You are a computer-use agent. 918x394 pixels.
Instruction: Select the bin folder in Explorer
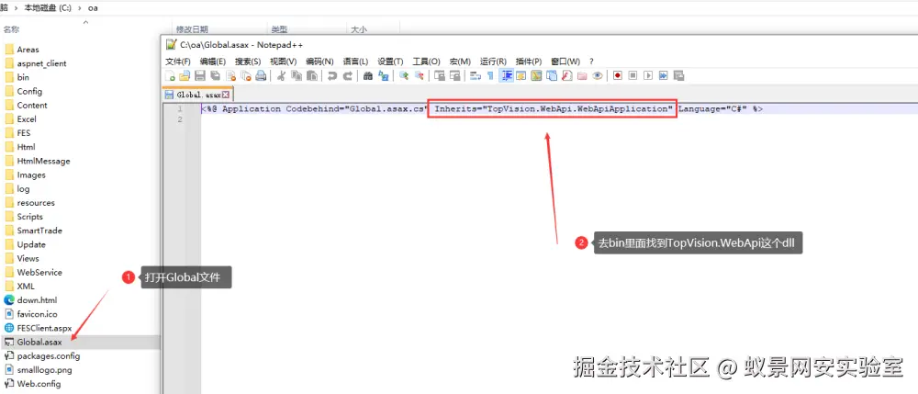click(23, 77)
